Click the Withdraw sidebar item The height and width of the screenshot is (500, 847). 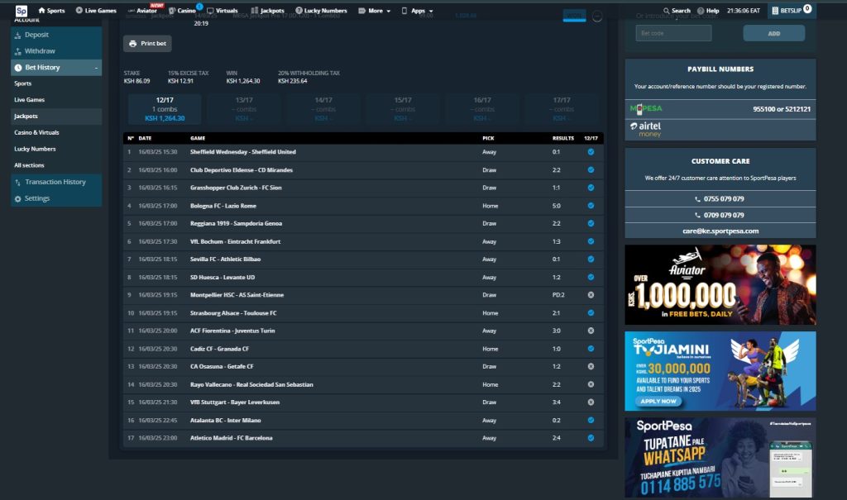coord(56,50)
